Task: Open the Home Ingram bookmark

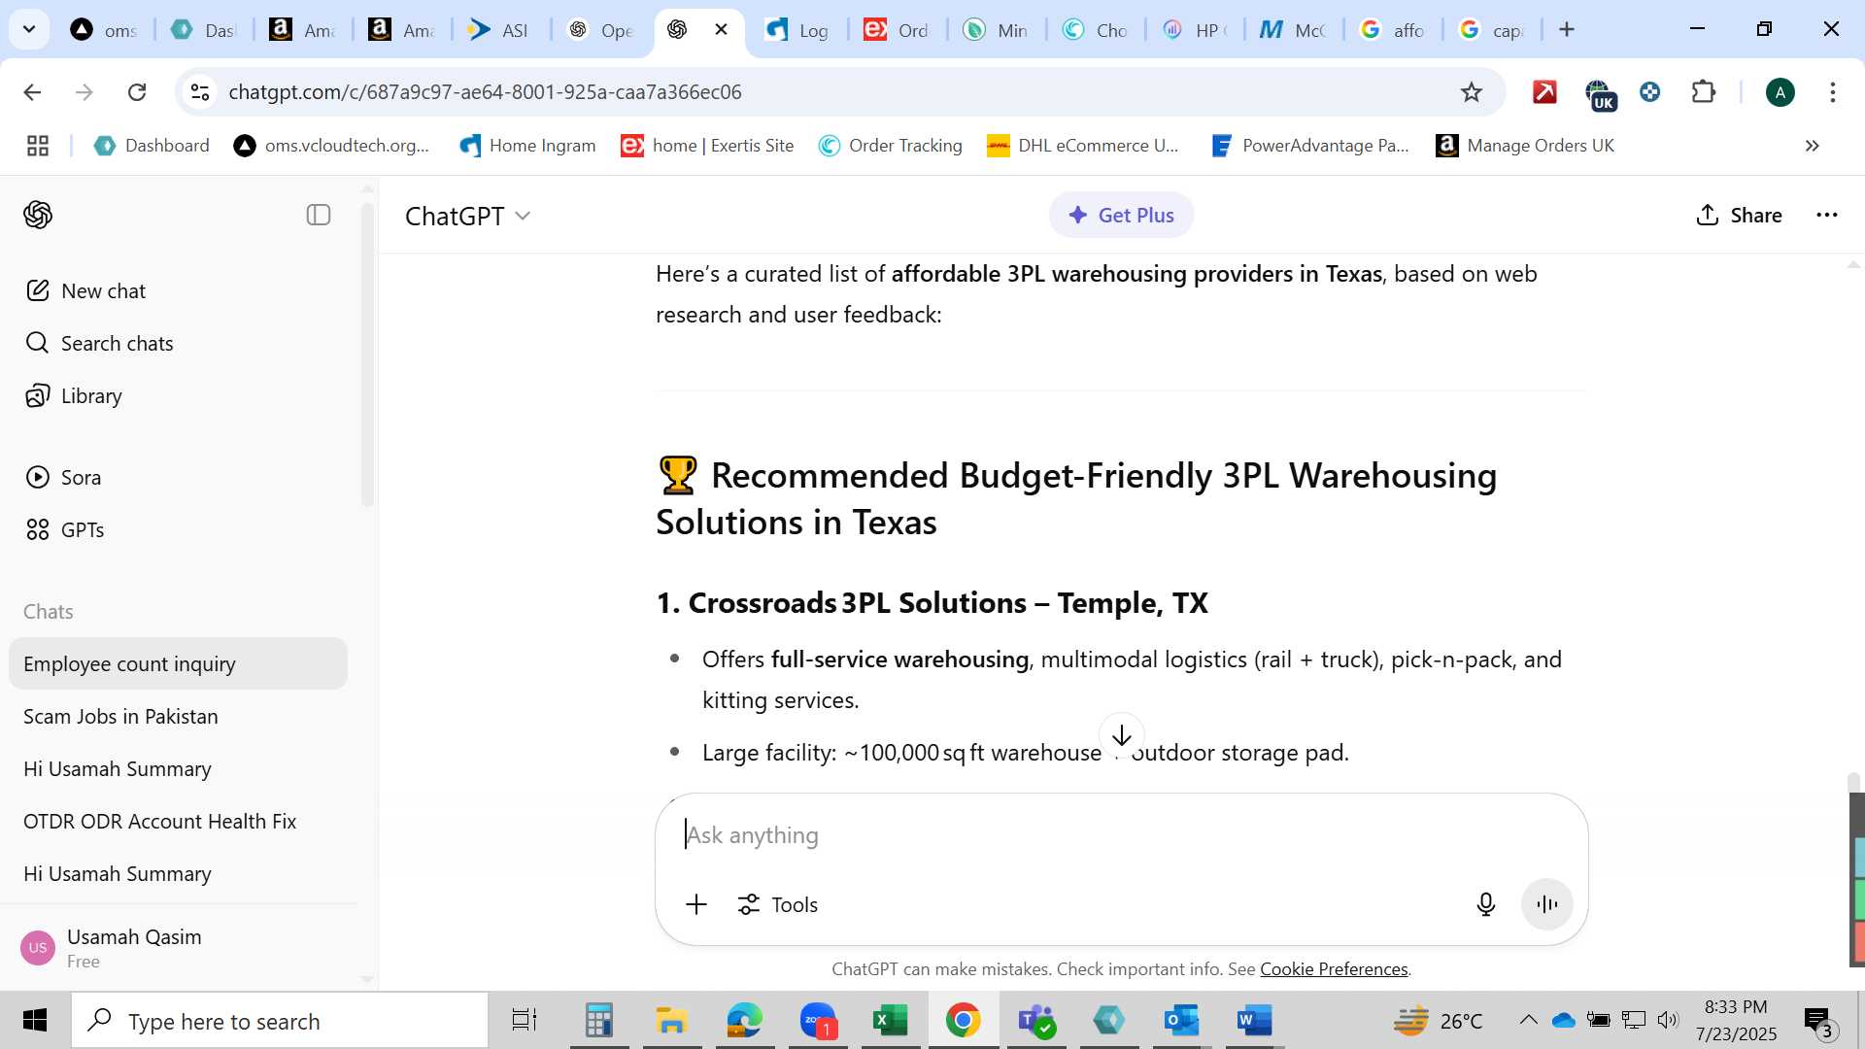Action: pyautogui.click(x=527, y=146)
